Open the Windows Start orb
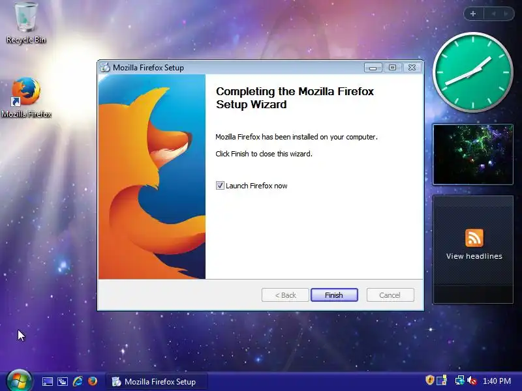The width and height of the screenshot is (522, 391). coord(19,381)
